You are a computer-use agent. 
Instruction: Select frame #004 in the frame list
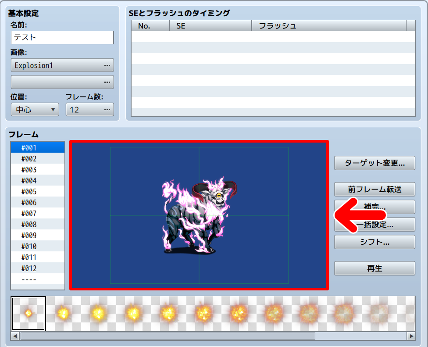coord(38,180)
